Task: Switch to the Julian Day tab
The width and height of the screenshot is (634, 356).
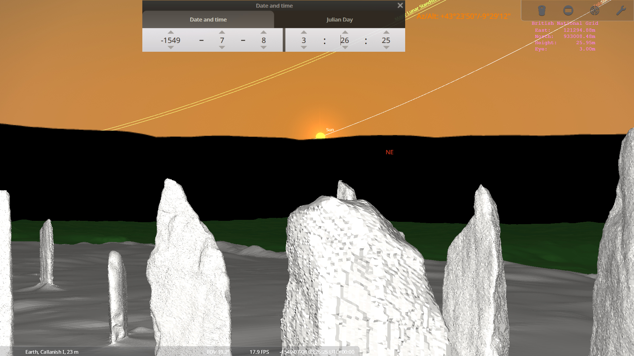Action: pos(339,19)
